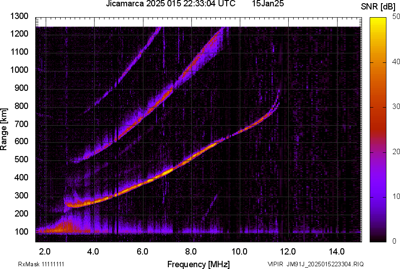The height and width of the screenshot is (269, 400).
Task: Click the 'RxMask 11111111' footer text
Action: click(x=41, y=264)
